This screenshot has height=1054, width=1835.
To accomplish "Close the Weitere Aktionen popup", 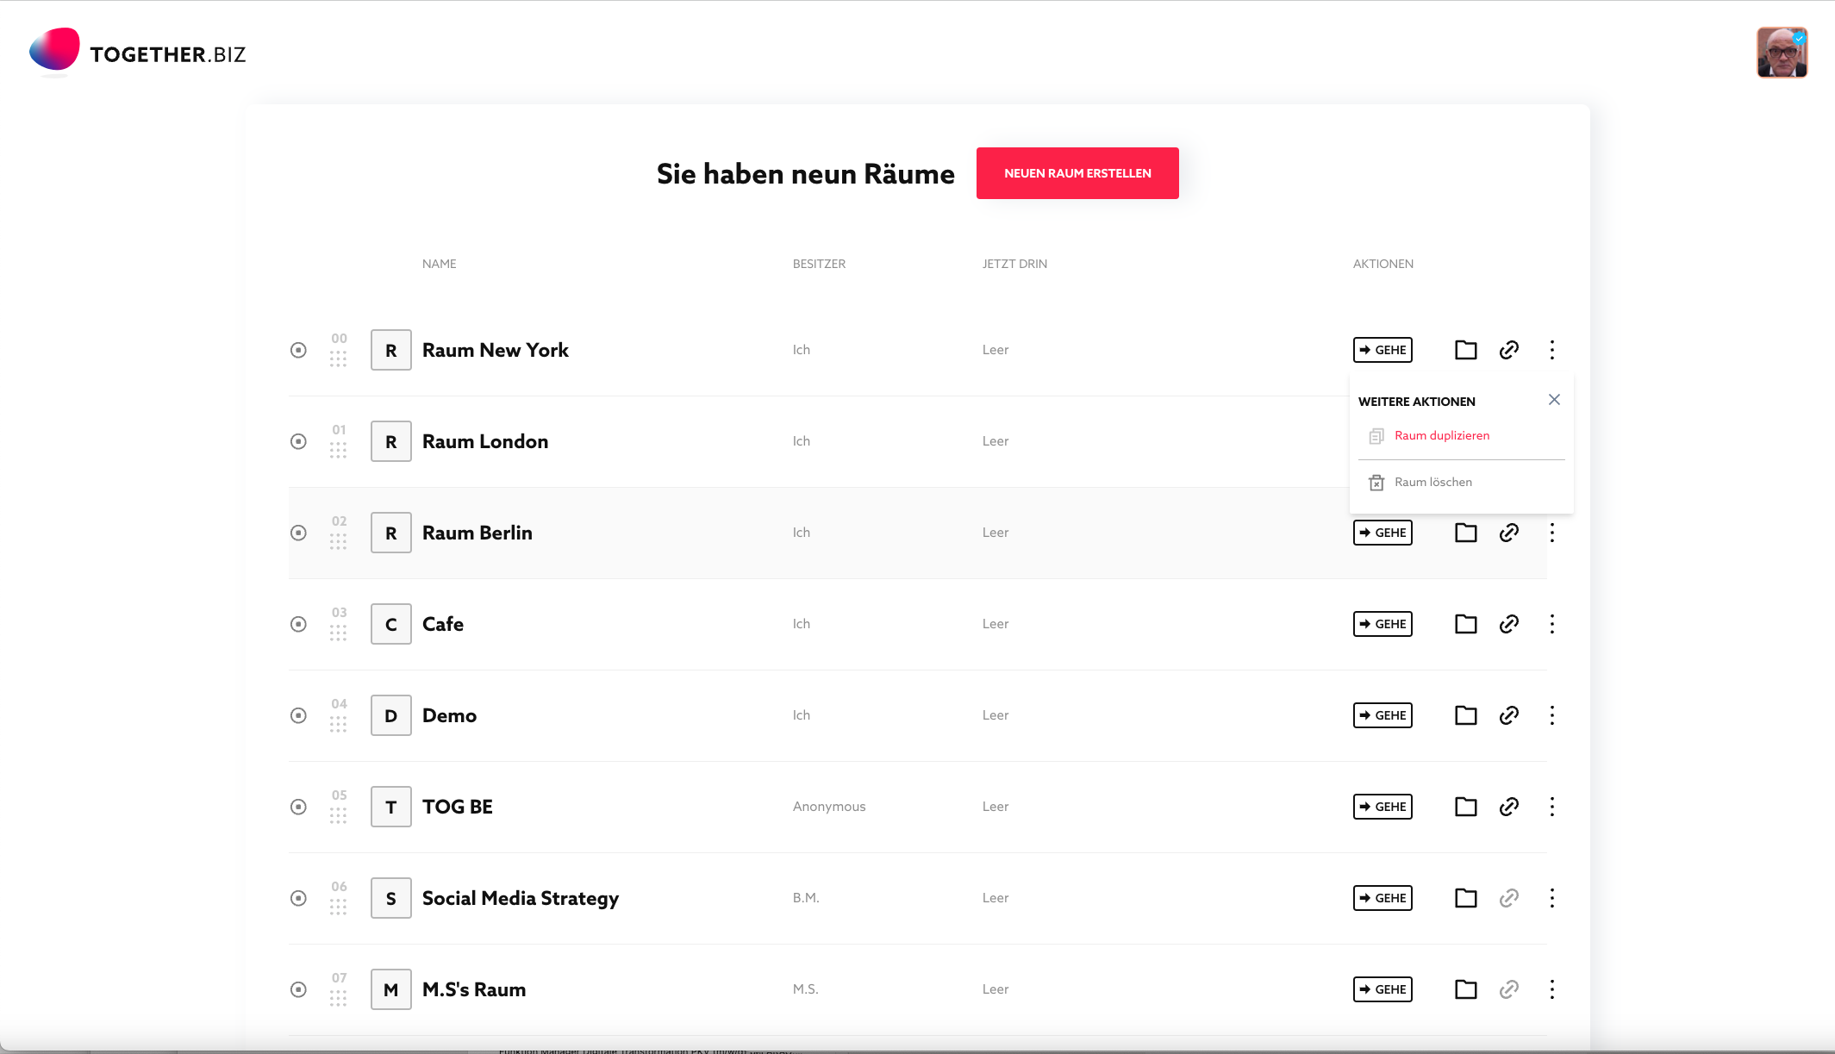I will point(1554,400).
